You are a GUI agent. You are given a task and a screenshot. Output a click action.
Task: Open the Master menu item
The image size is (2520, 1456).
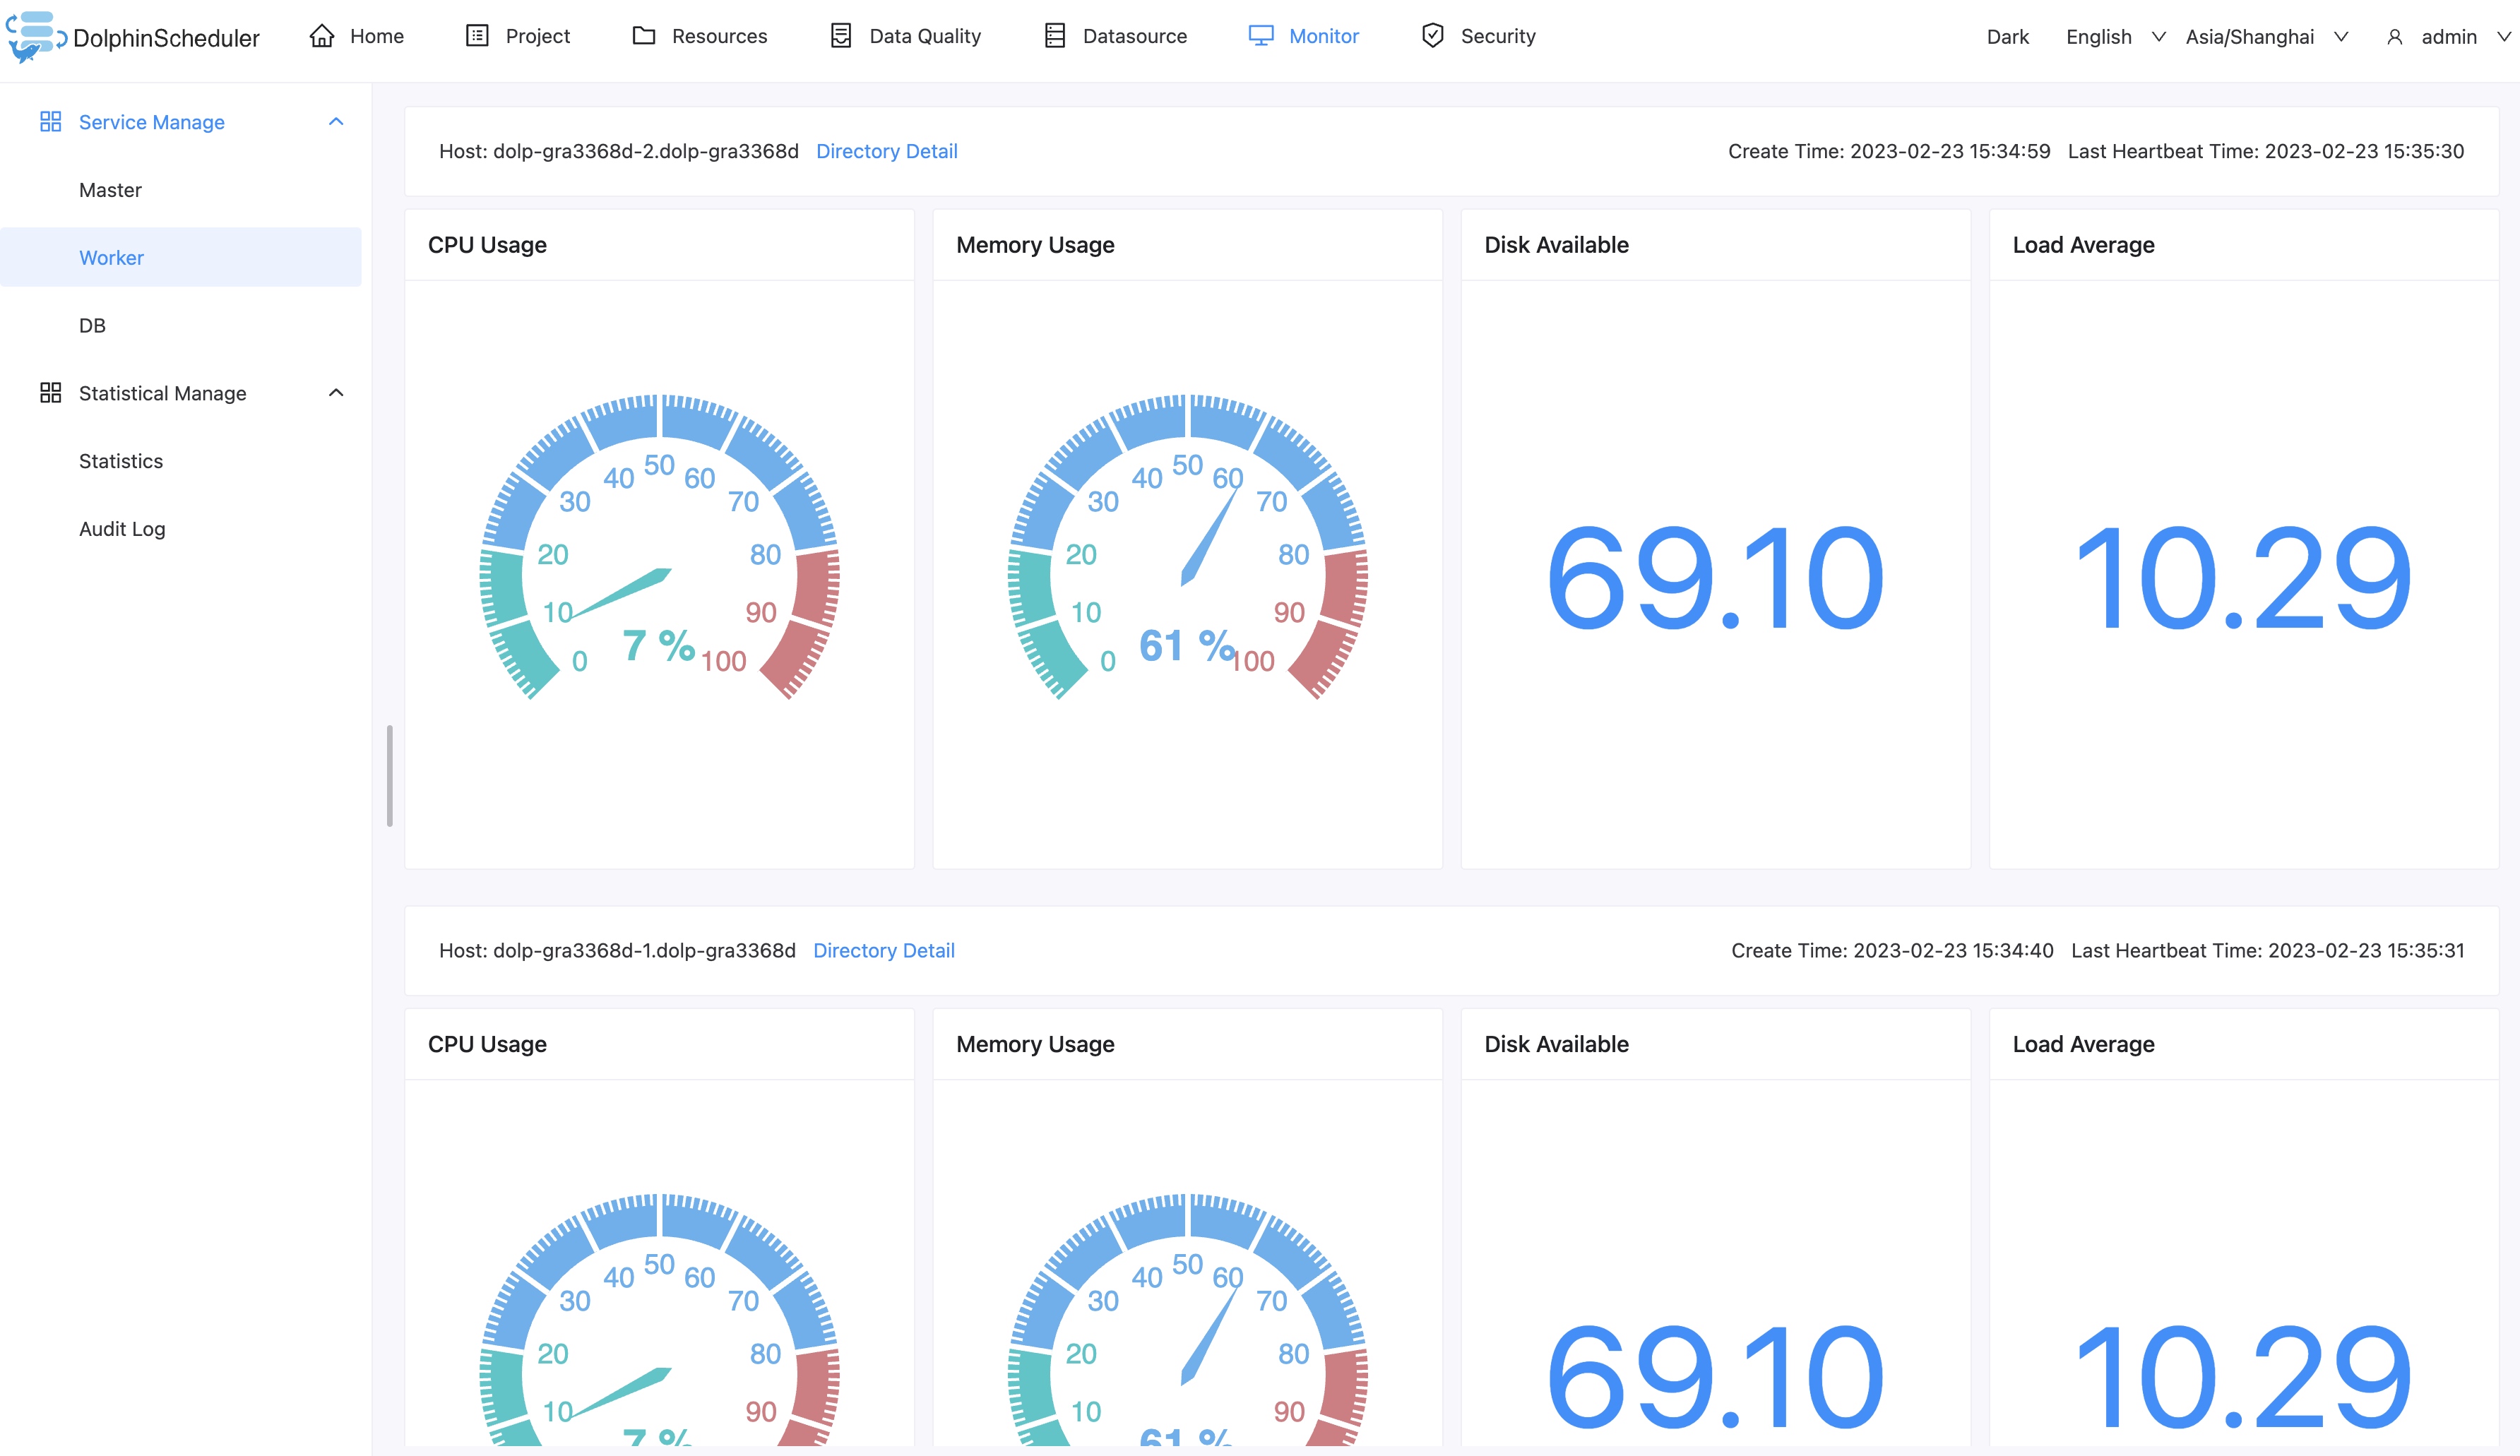[x=110, y=190]
